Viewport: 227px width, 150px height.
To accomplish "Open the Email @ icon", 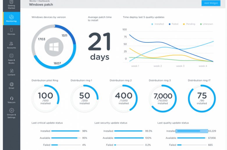I will pos(12,84).
